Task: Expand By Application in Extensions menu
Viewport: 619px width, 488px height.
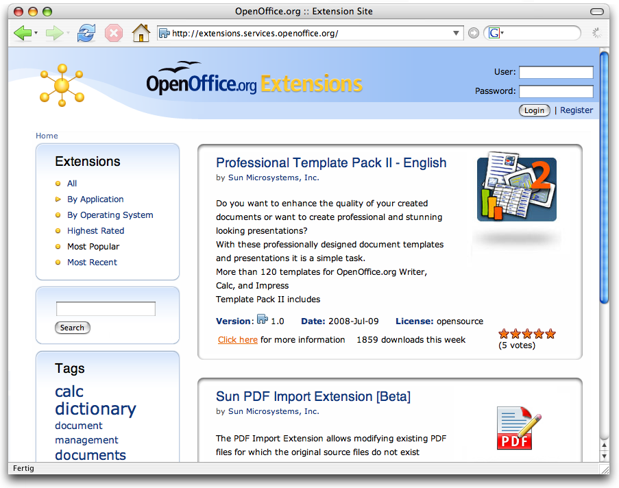Action: (95, 199)
